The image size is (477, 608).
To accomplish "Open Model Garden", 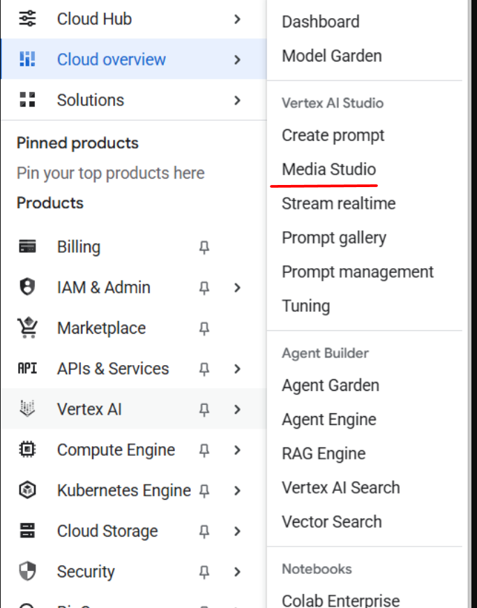I will pos(332,56).
